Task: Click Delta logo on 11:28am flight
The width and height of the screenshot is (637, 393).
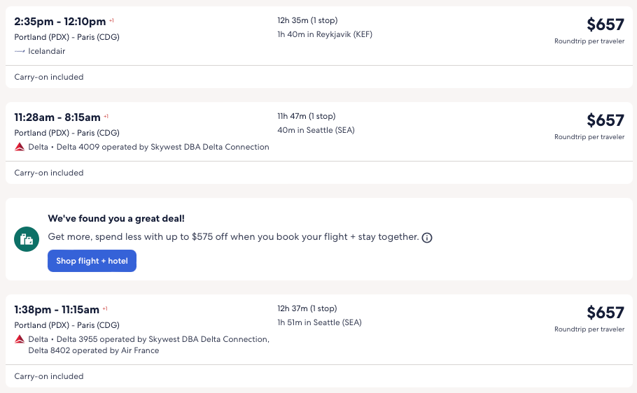Action: pyautogui.click(x=20, y=147)
